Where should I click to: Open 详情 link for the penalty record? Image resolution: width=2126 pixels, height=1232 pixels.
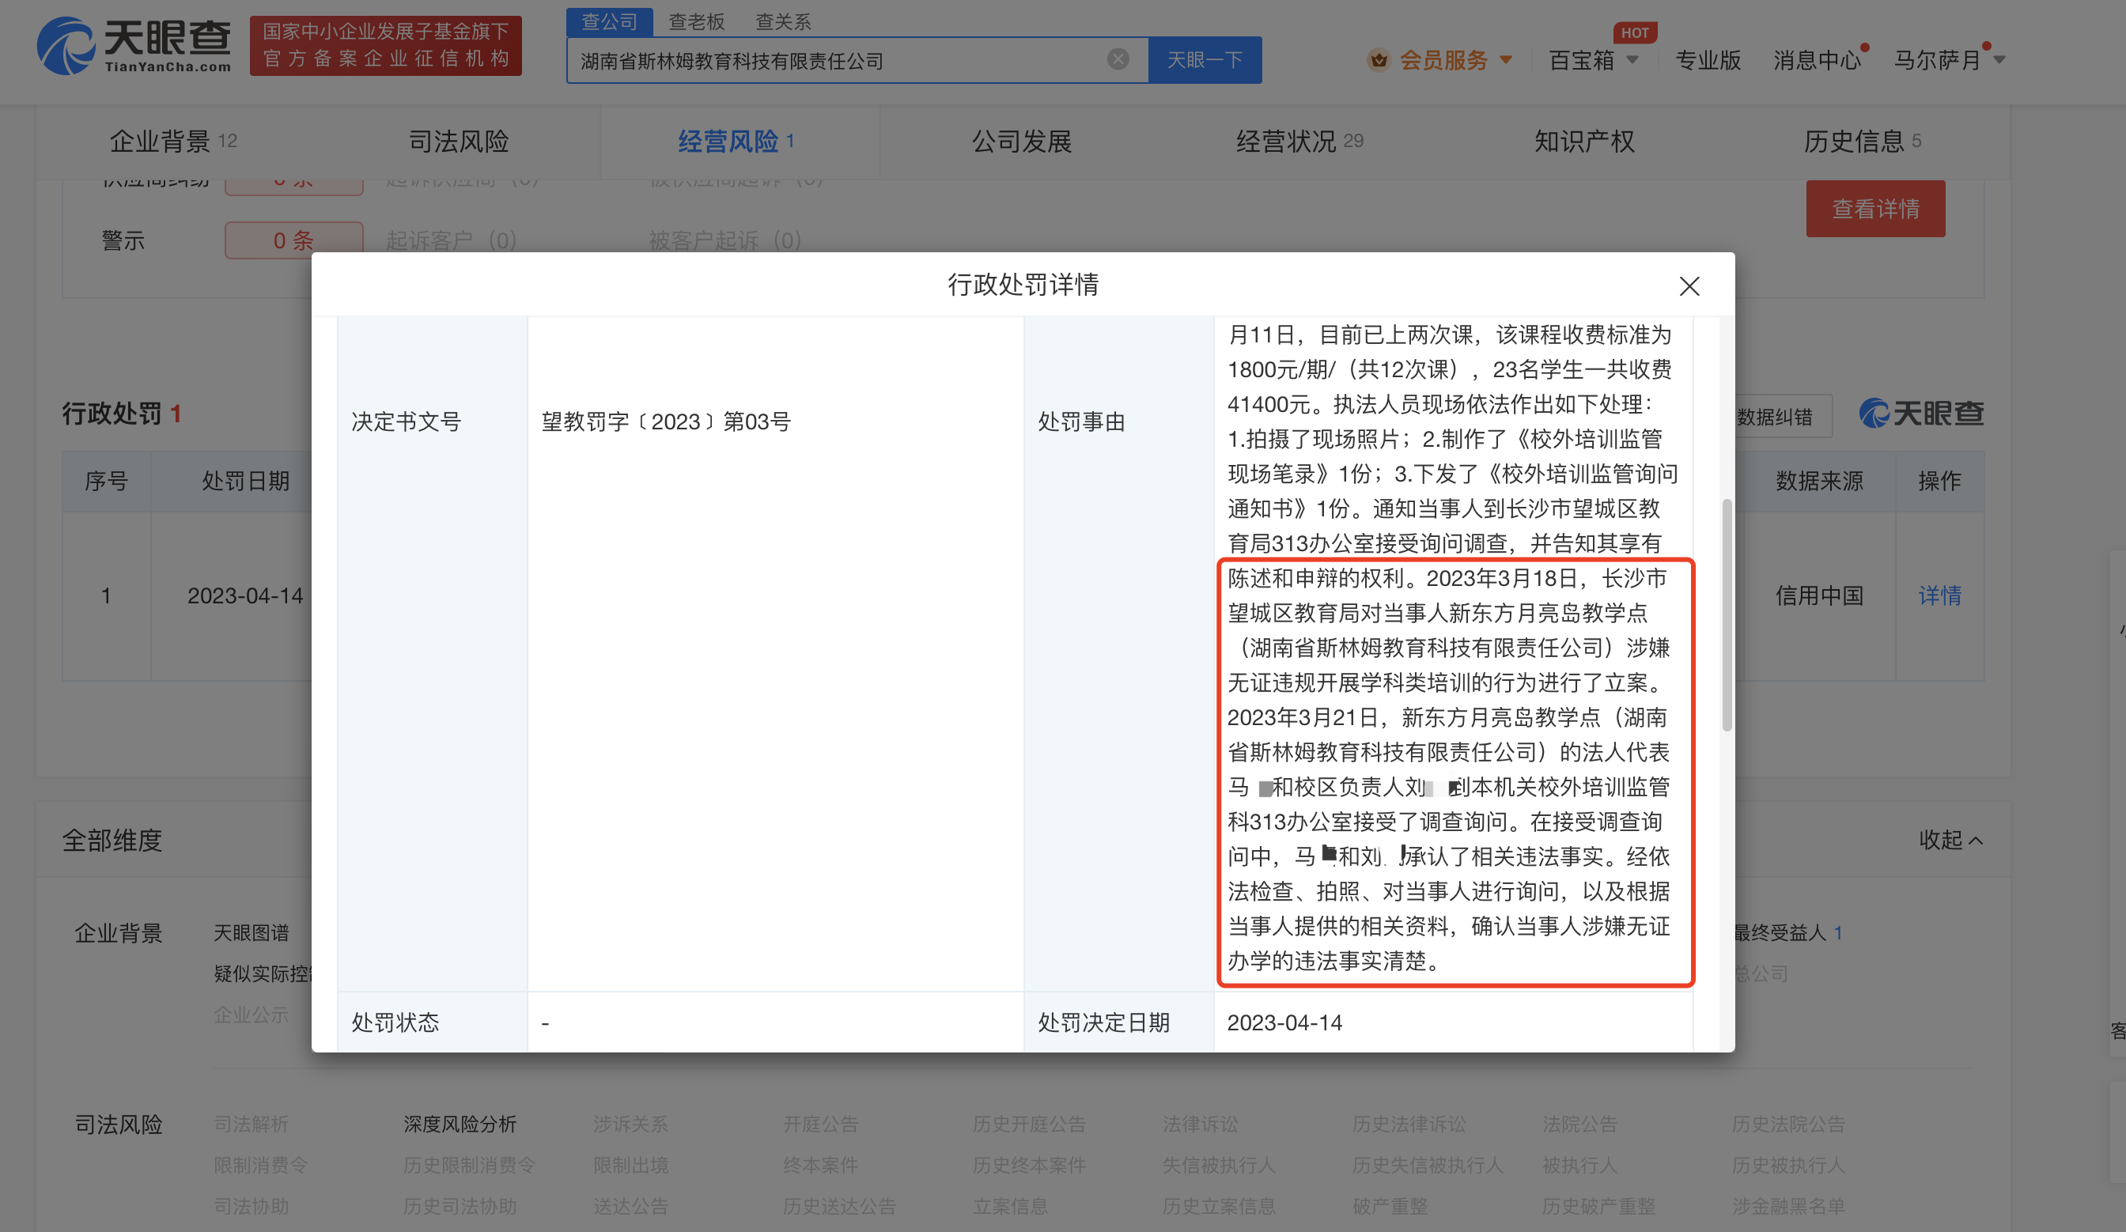(x=1939, y=595)
